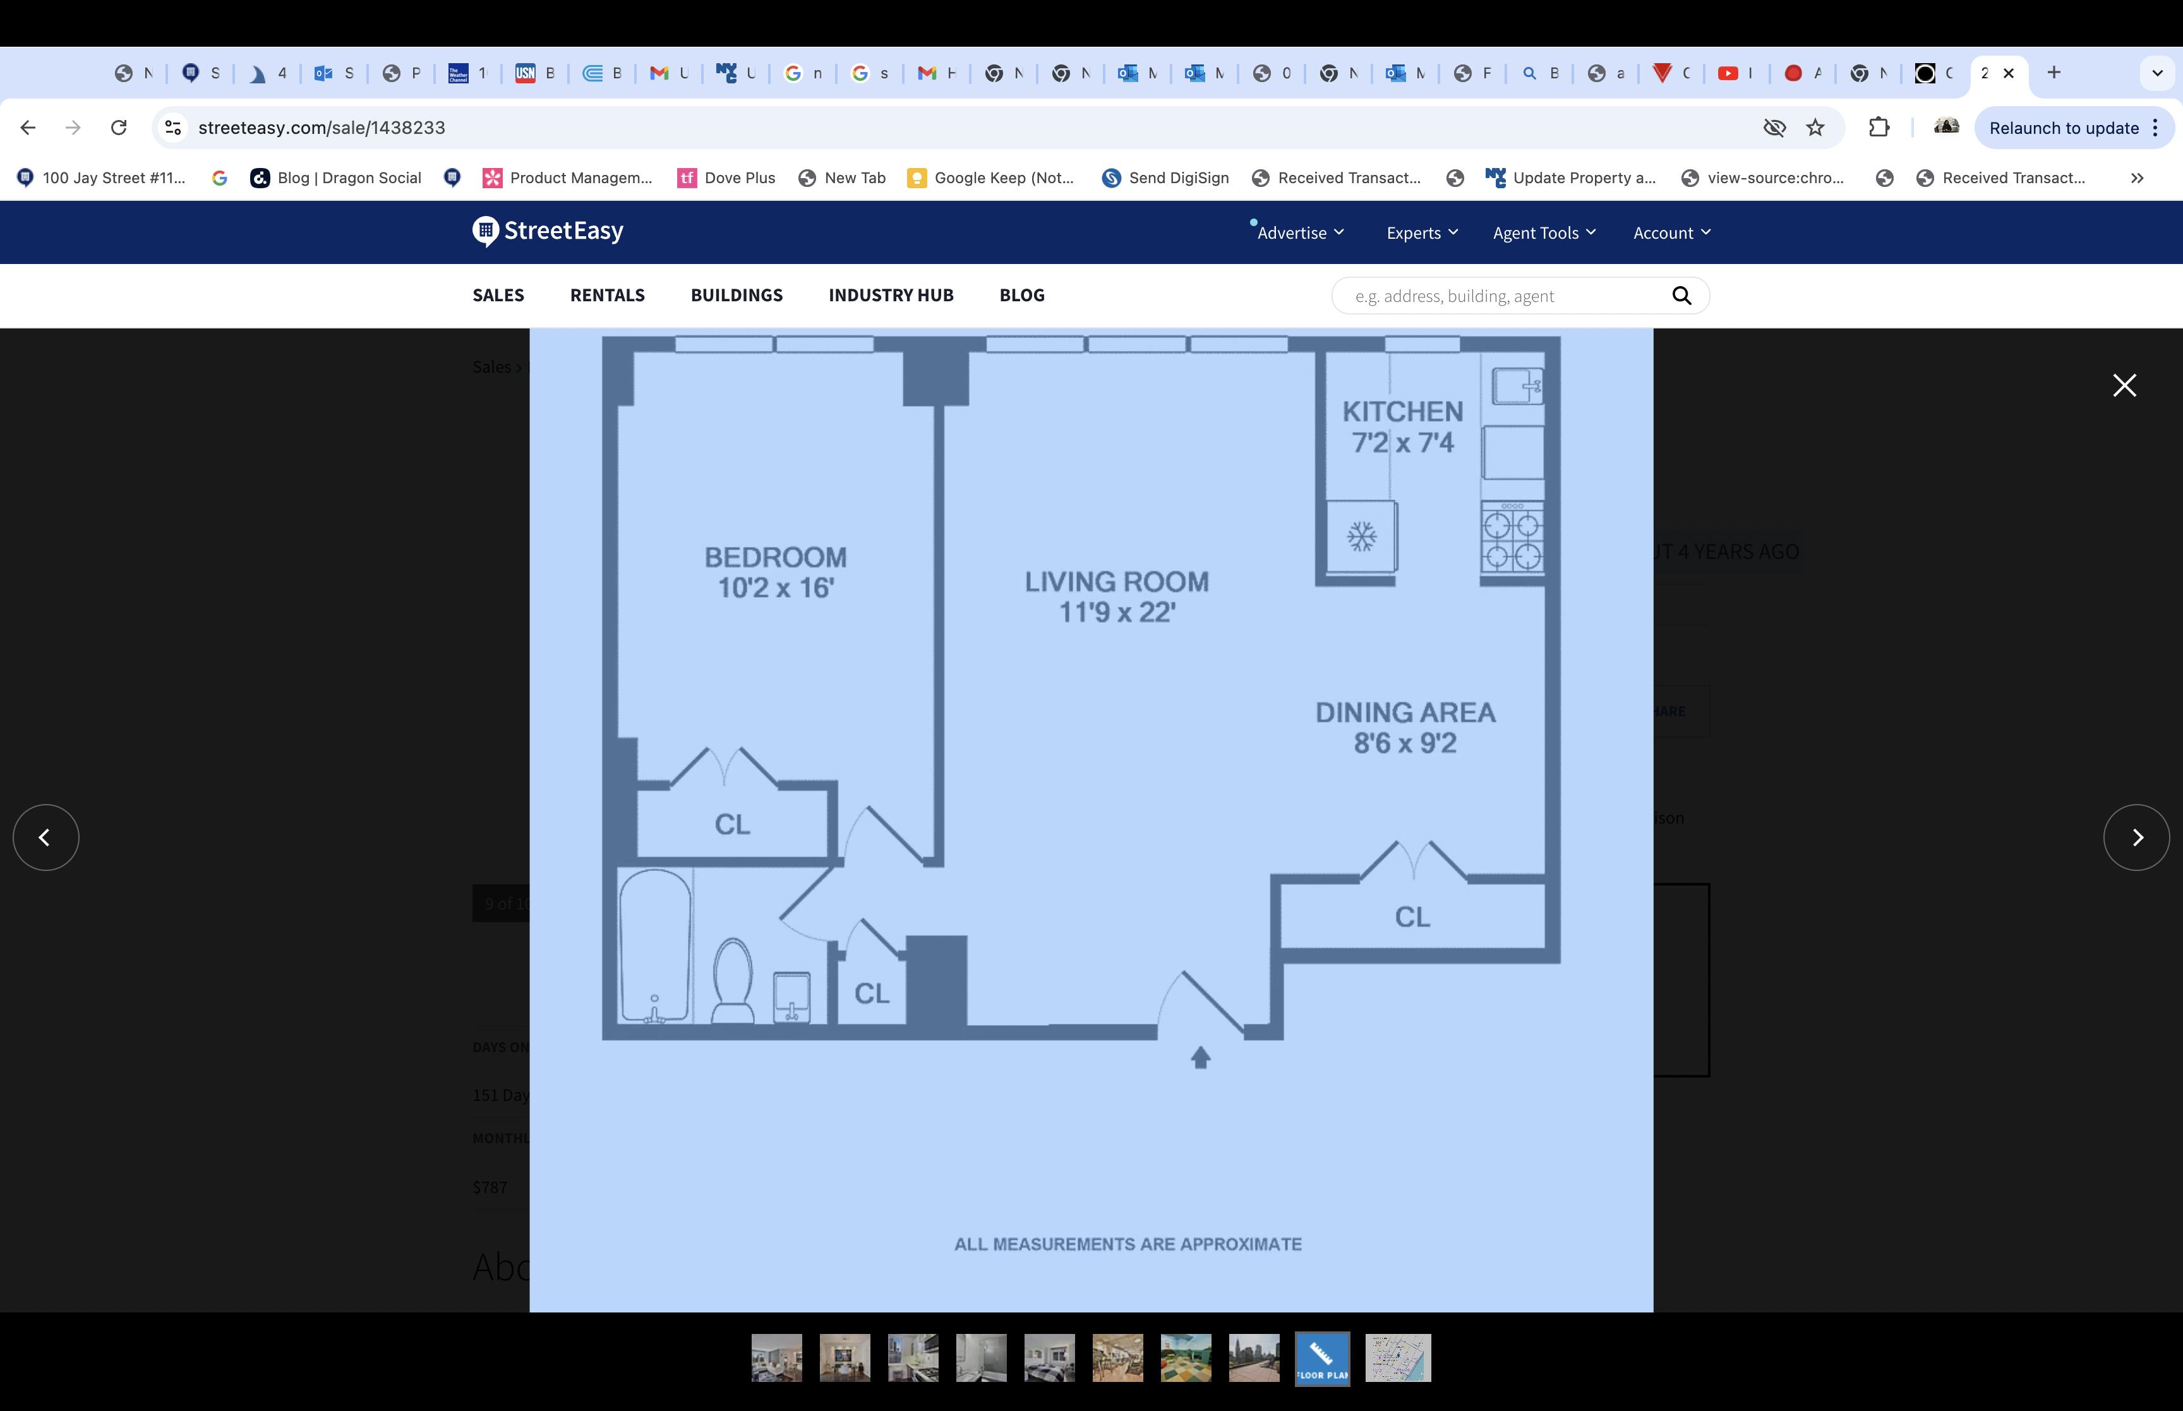Open the Account dropdown menu
The image size is (2183, 1411).
1671,232
